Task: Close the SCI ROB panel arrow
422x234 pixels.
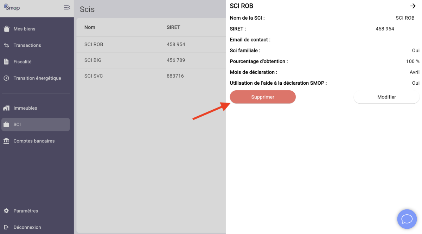Action: point(413,6)
